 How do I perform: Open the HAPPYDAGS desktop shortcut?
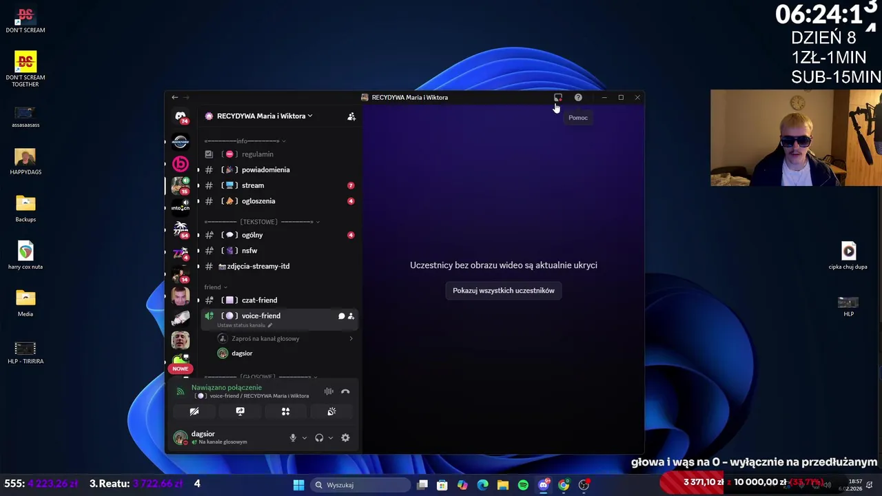(25, 162)
